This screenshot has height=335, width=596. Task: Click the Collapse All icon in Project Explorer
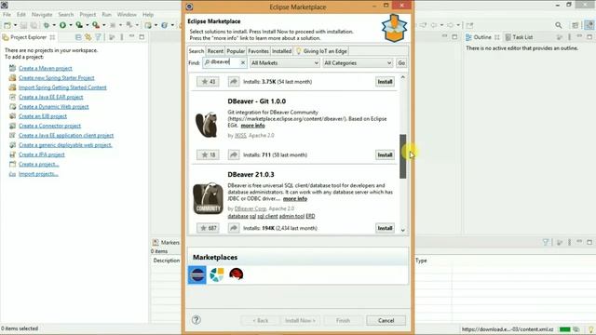pos(78,37)
